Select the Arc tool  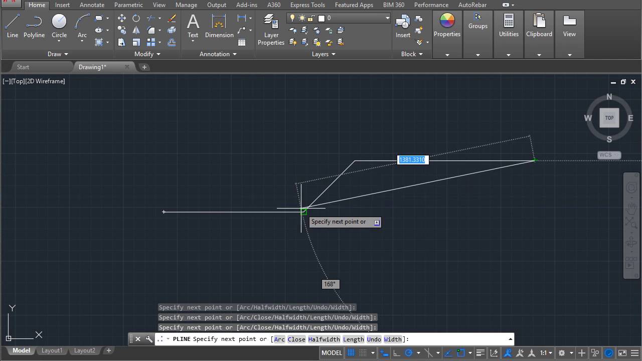[82, 26]
